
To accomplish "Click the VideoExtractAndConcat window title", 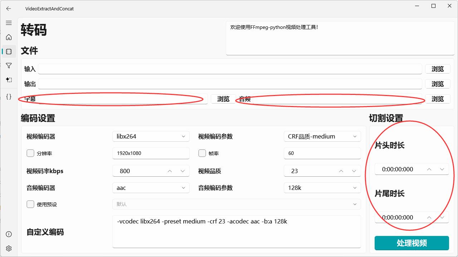I will click(x=49, y=9).
